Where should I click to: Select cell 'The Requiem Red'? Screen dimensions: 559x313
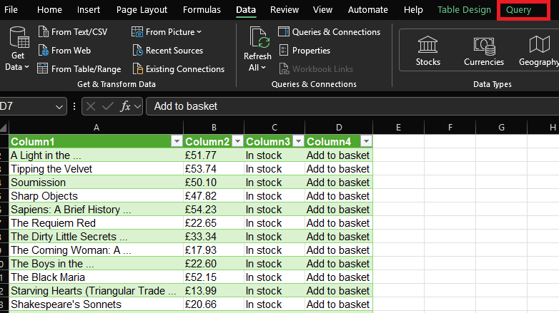pos(96,223)
